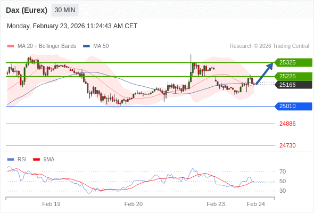Image resolution: width=314 pixels, height=213 pixels.
Task: Click the 25225 green resistance label
Action: pyautogui.click(x=293, y=76)
